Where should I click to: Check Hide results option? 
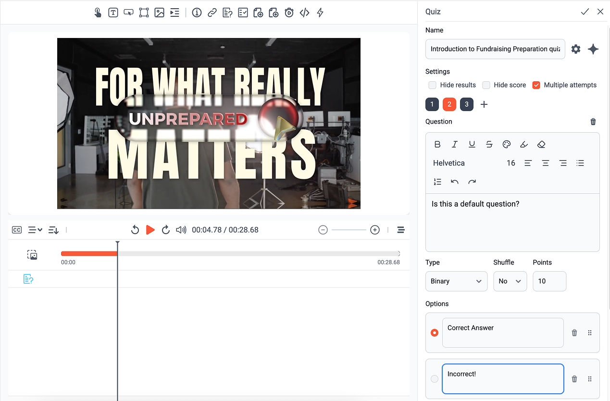point(433,85)
